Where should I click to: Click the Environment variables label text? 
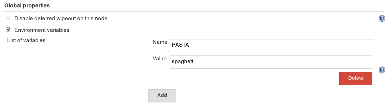coord(42,30)
